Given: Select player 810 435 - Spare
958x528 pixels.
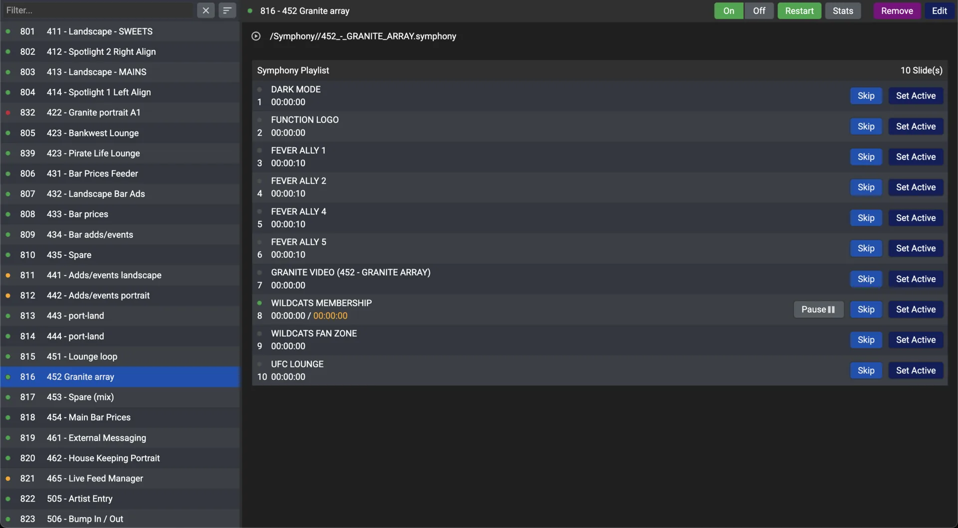Looking at the screenshot, I should 120,255.
